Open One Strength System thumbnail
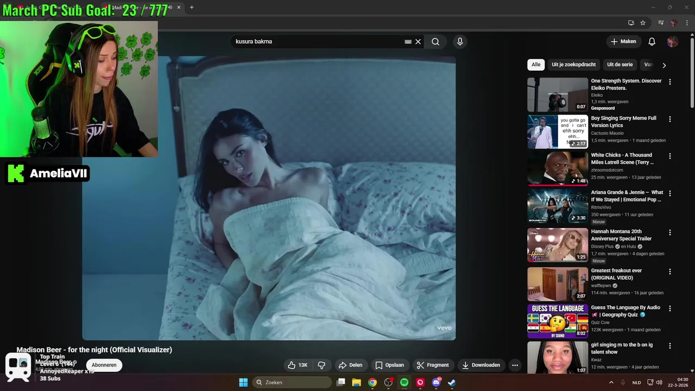Viewport: 695px width, 391px height. 558,94
